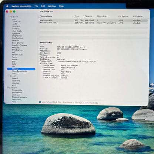Select Accessibility under Software
This screenshot has width=154, height=154.
point(17,90)
